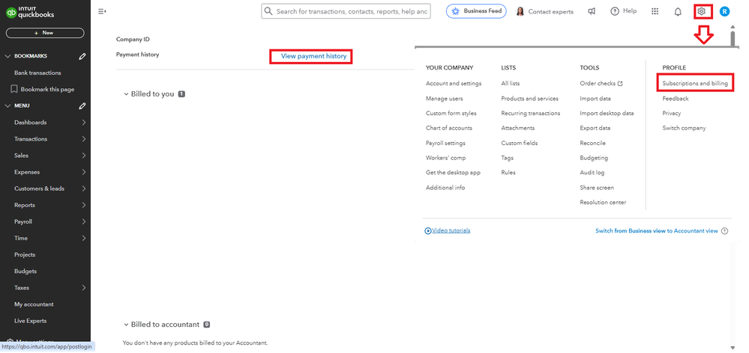The width and height of the screenshot is (749, 353).
Task: Click the Business Feed button
Action: click(476, 11)
